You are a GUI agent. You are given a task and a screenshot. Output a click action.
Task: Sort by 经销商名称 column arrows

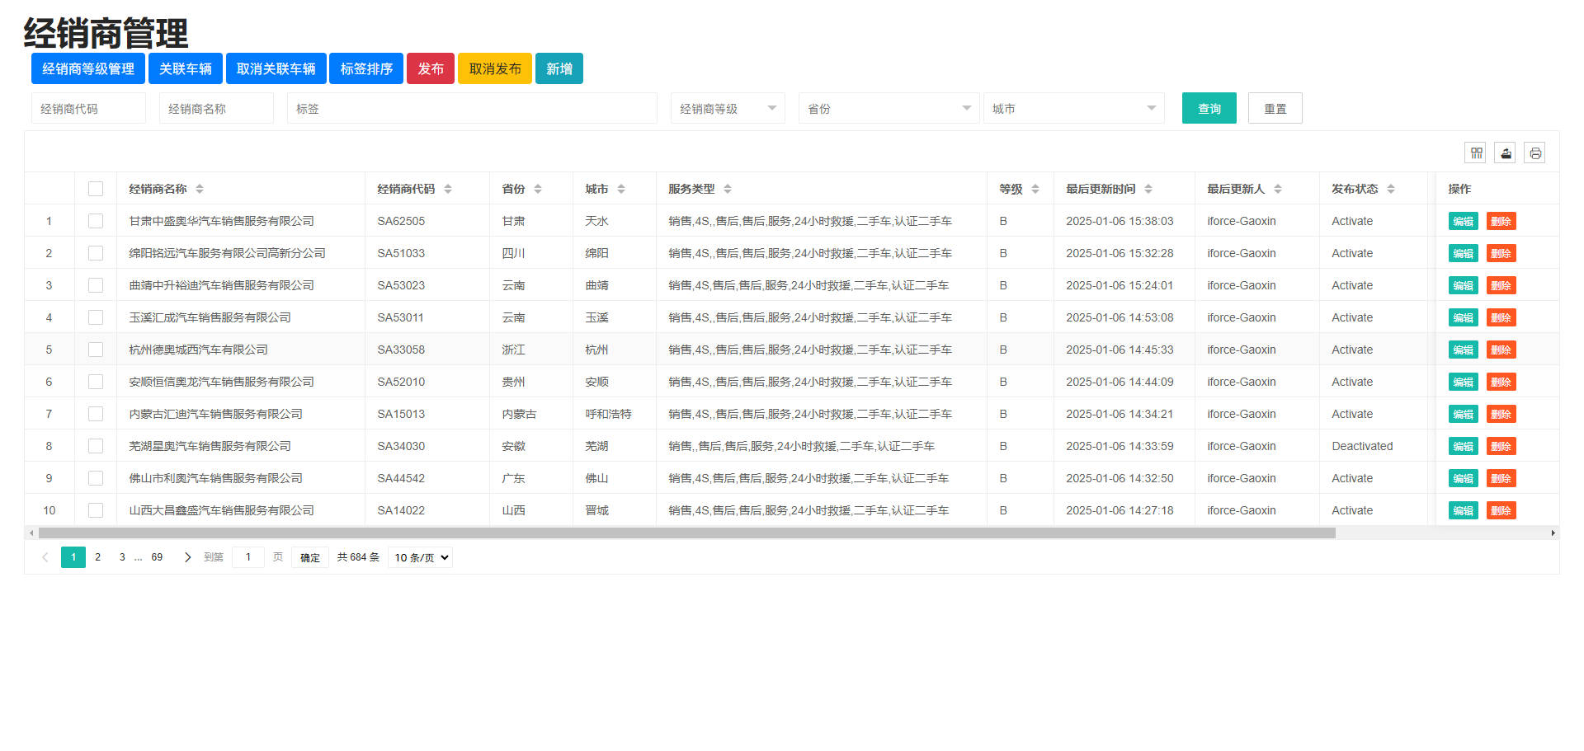coord(200,189)
